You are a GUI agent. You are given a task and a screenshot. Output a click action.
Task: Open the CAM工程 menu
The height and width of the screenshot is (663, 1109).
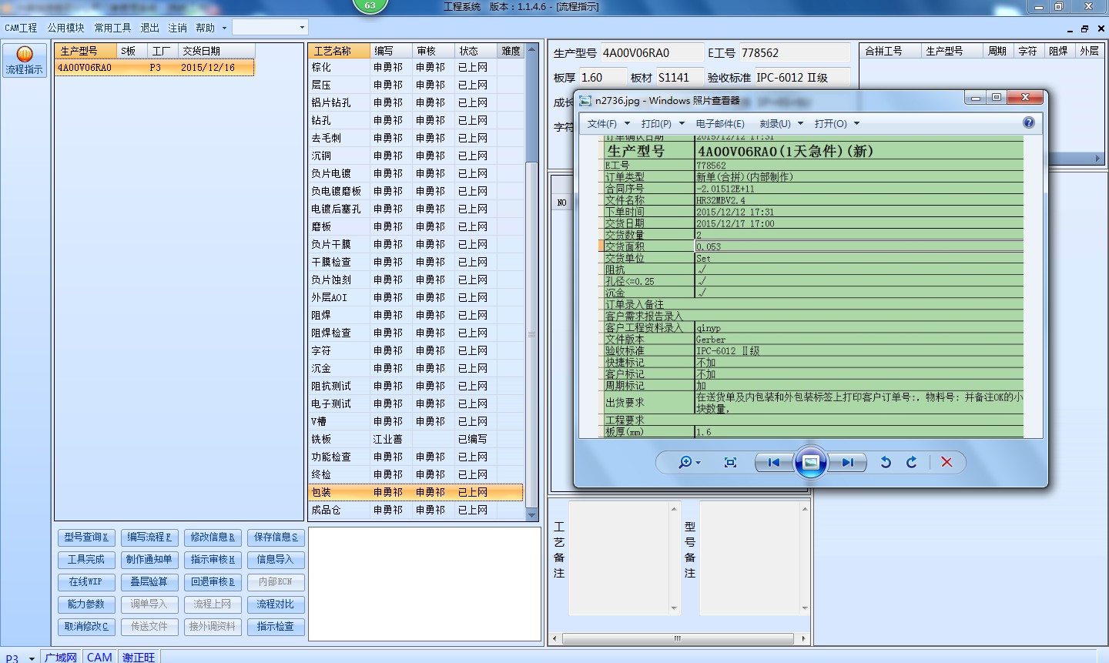[21, 28]
